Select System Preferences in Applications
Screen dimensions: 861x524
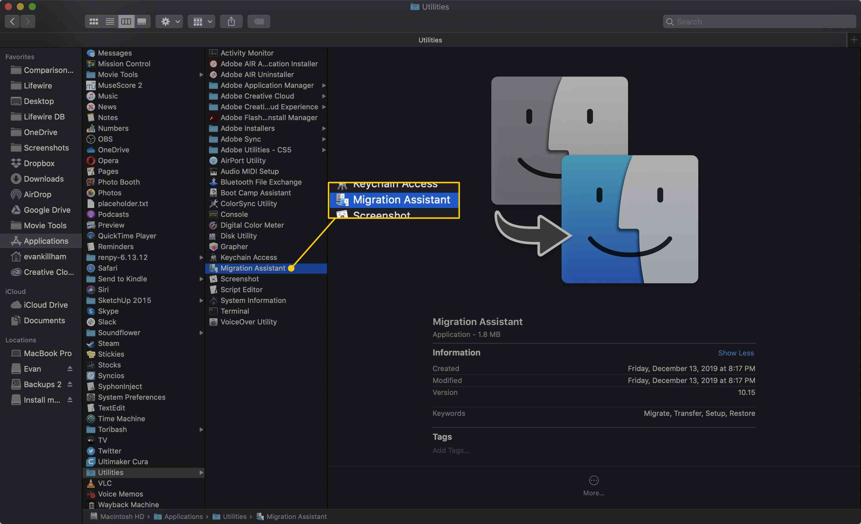[143, 397]
